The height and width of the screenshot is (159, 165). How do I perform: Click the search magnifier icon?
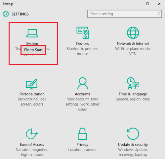pyautogui.click(x=158, y=14)
